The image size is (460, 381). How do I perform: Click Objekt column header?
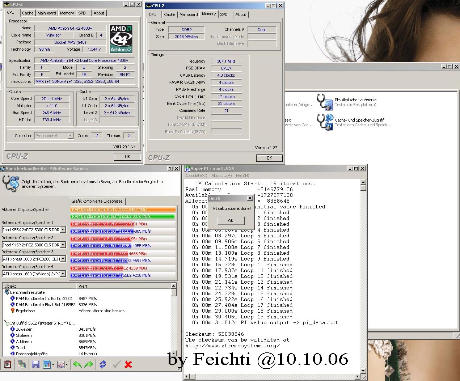[x=39, y=286]
